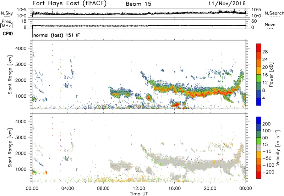Click the 'N.Search' legend label

click(x=274, y=13)
